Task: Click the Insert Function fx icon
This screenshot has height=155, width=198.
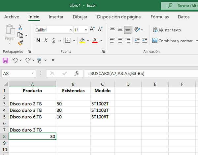Action: click(77, 73)
